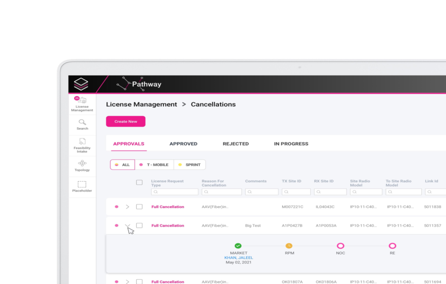446x284 pixels.
Task: Click License Request Type filter field
Action: [175, 192]
